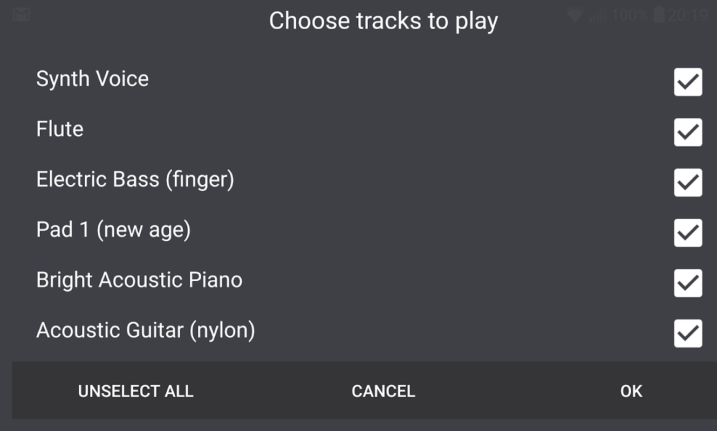
Task: Click the Gmail notification icon
Action: (21, 15)
